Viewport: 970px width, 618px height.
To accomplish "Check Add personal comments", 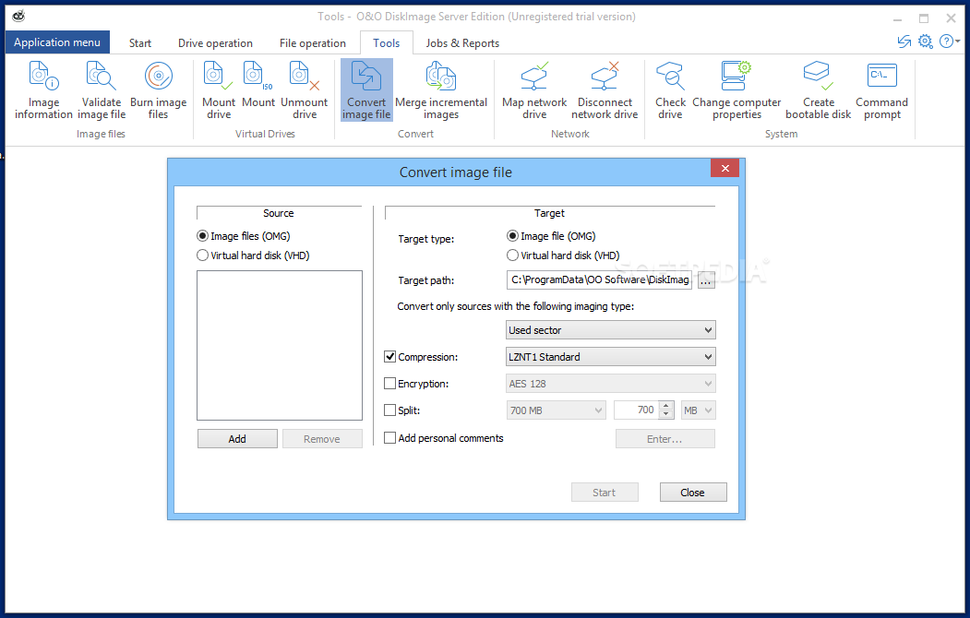I will (x=389, y=437).
